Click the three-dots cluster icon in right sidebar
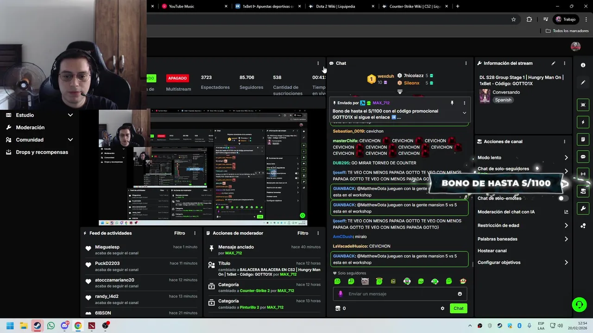This screenshot has height=333, width=593. 583,226
